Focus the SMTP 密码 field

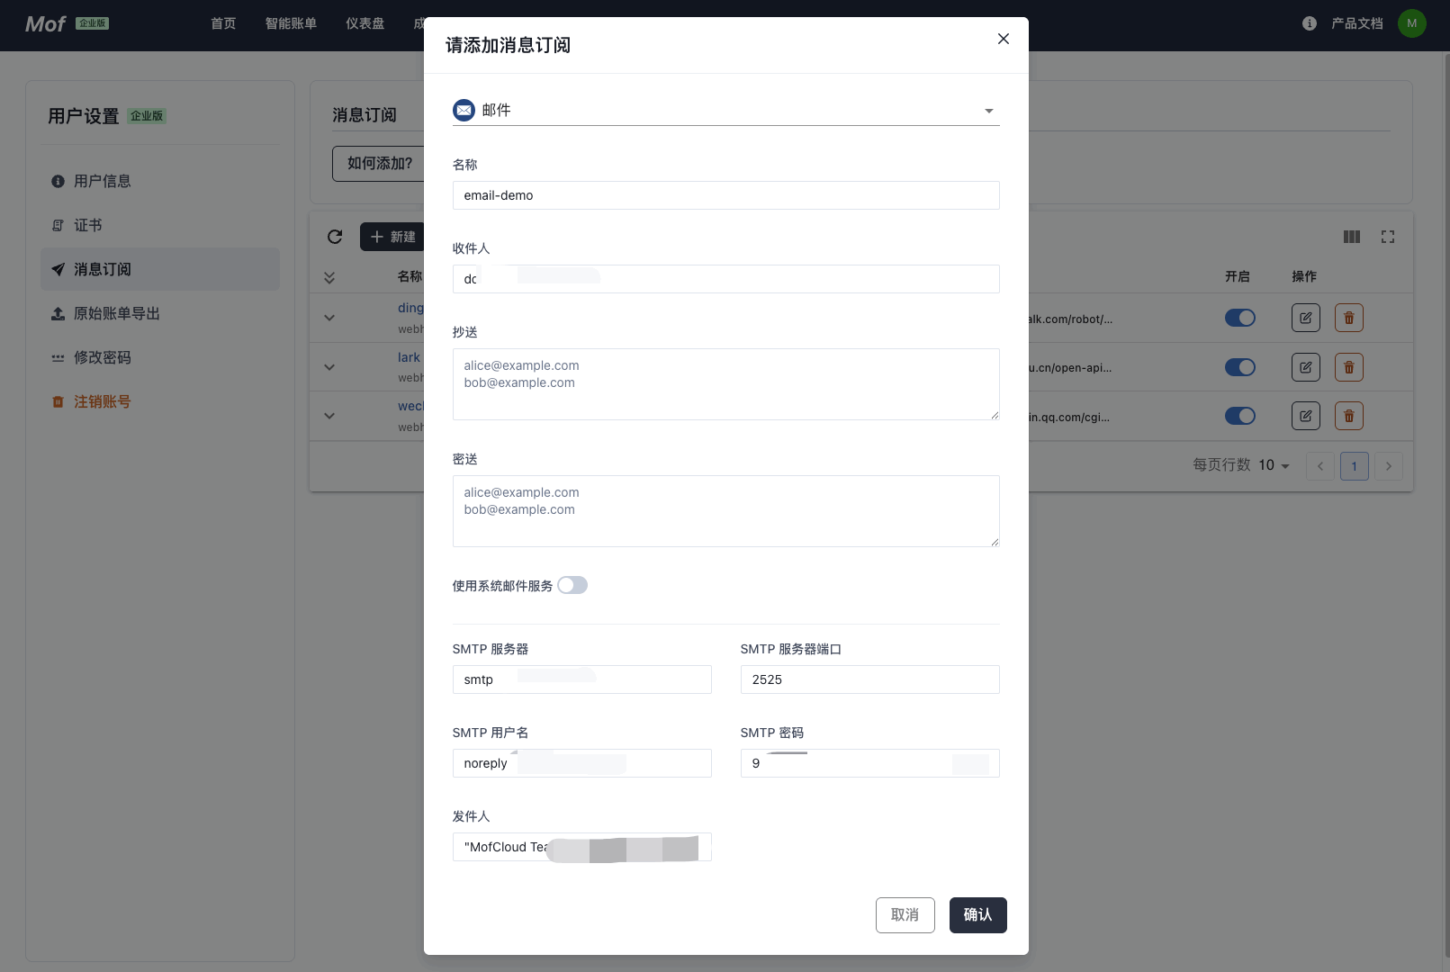[869, 763]
